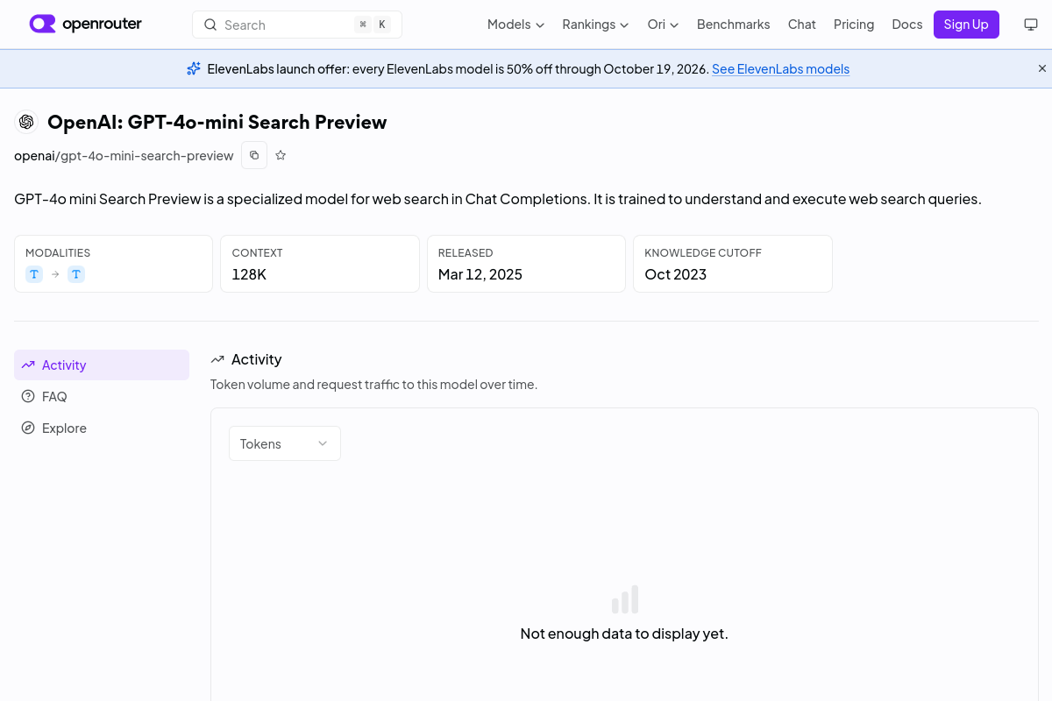Select the Activity sidebar tab
Viewport: 1052px width, 701px height.
coord(102,365)
